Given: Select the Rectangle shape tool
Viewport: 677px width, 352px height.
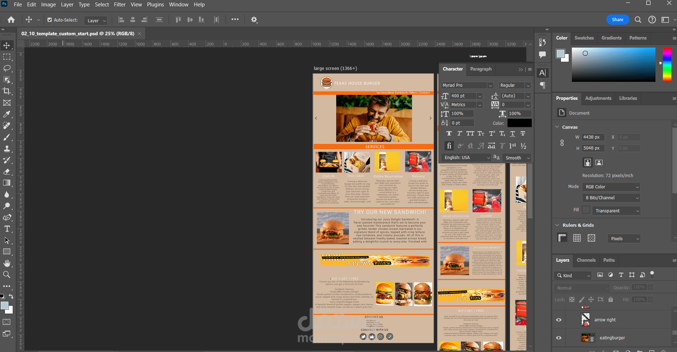Looking at the screenshot, I should (7, 252).
